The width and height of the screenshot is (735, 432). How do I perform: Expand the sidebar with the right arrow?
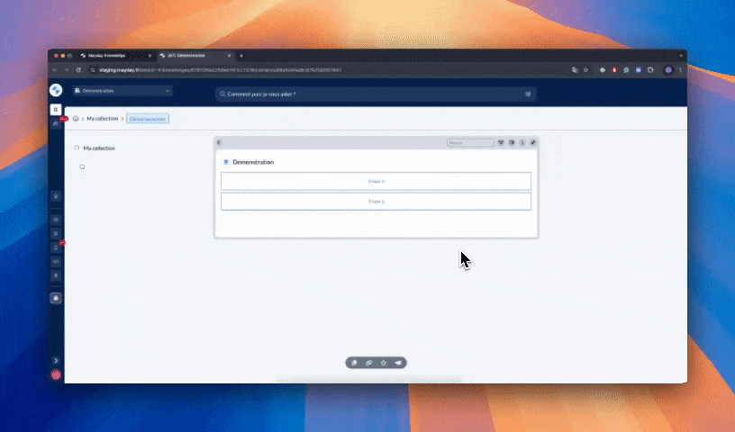click(x=56, y=360)
